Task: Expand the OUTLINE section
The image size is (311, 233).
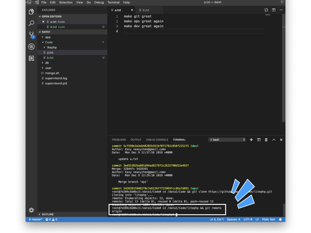Action: [x=48, y=214]
